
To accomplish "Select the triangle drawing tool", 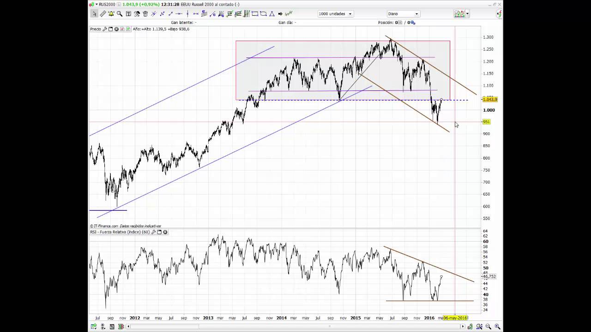I will (272, 14).
